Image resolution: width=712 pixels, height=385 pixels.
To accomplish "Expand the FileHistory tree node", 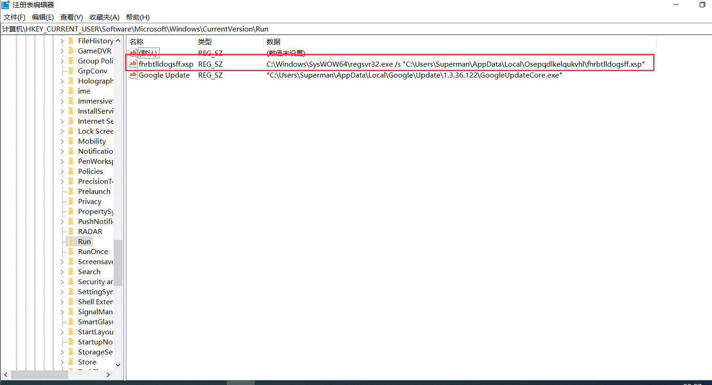I will click(62, 41).
